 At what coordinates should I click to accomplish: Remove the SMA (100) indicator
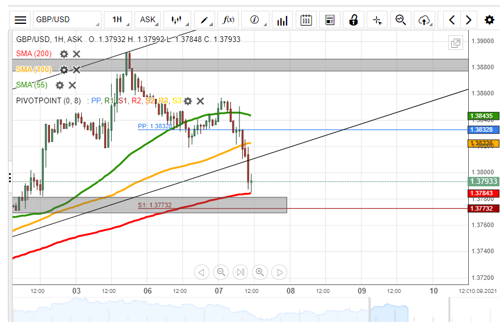tap(77, 70)
